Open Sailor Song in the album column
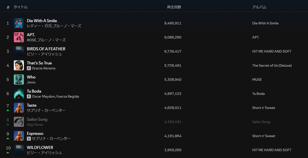Image resolution: width=308 pixels, height=158 pixels. coord(261,122)
